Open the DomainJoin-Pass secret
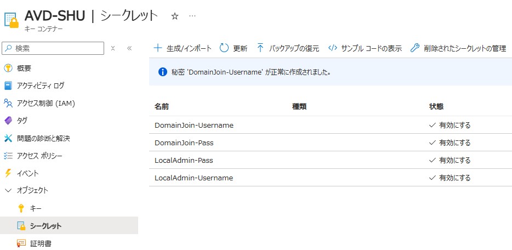The height and width of the screenshot is (250, 512). [184, 143]
